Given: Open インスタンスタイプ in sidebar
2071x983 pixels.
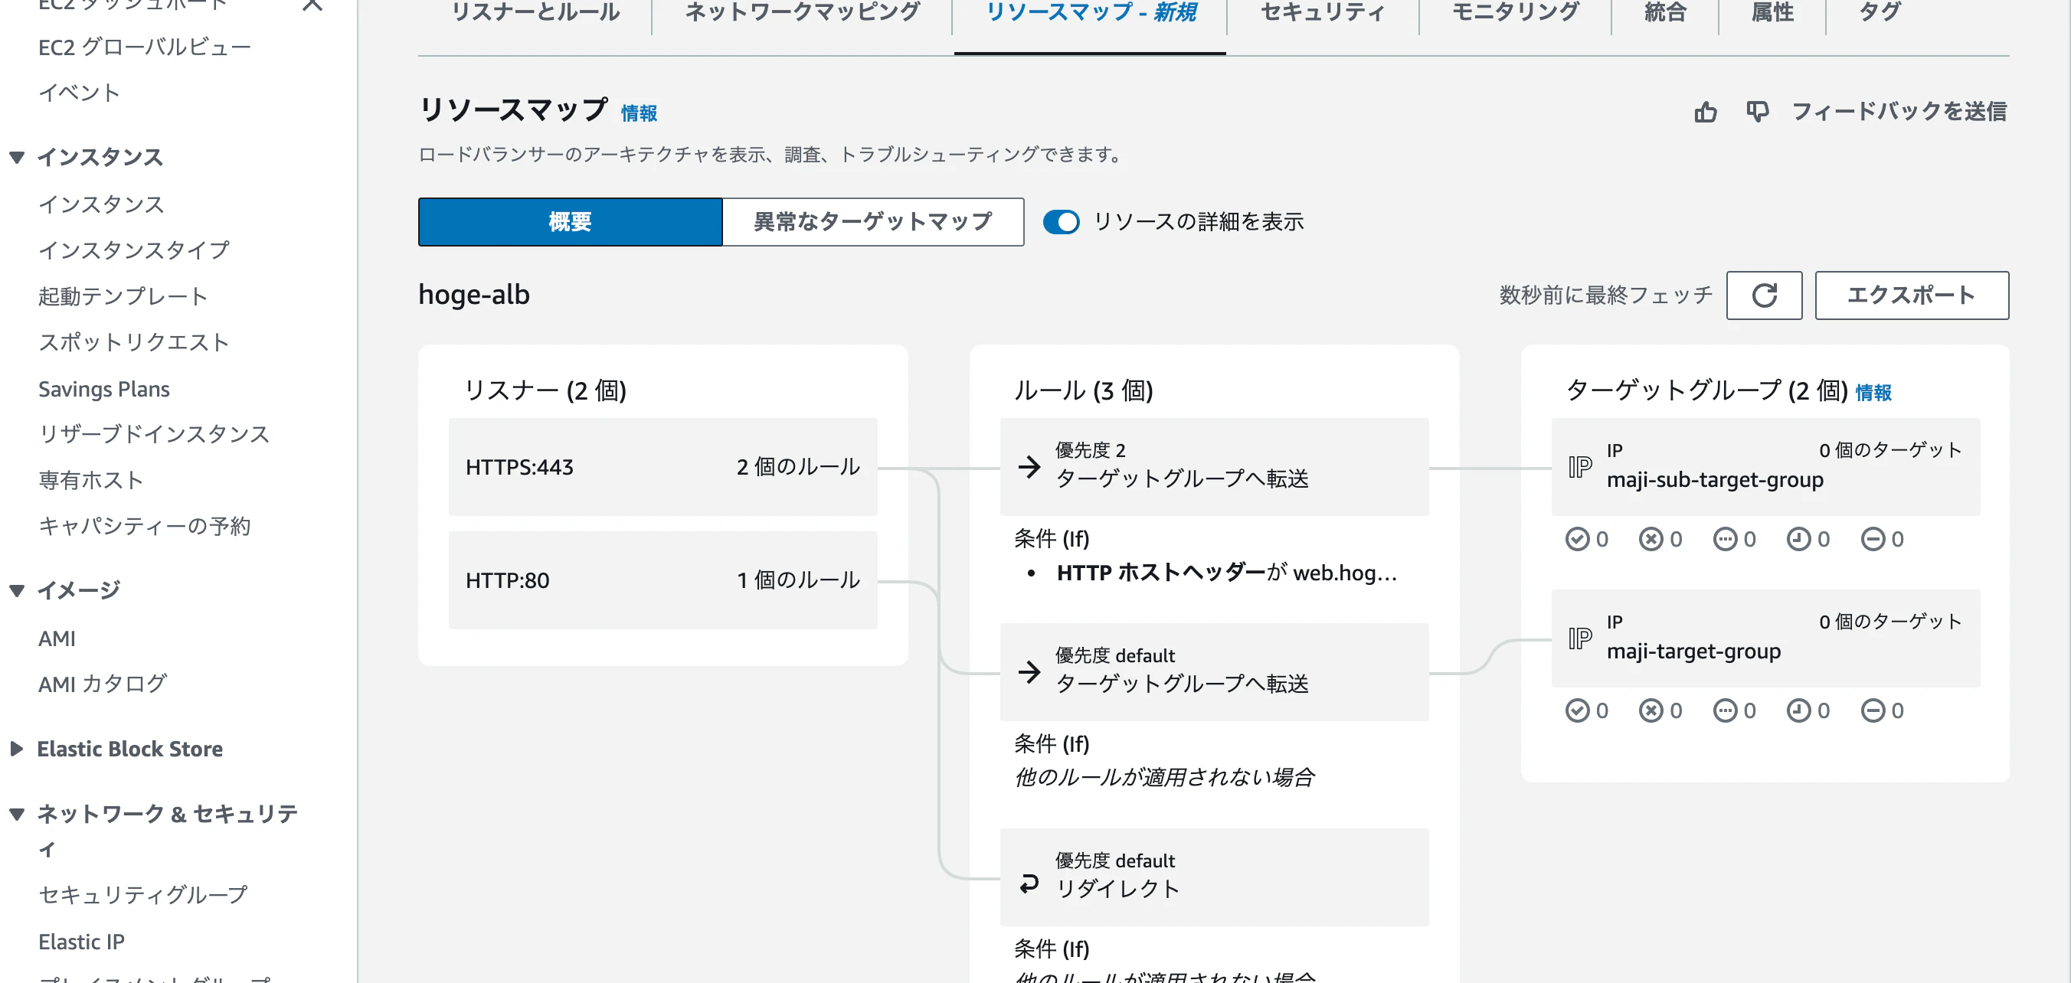Looking at the screenshot, I should pos(133,250).
